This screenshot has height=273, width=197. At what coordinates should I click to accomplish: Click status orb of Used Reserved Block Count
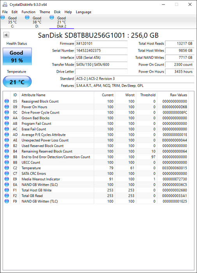click(x=7, y=145)
